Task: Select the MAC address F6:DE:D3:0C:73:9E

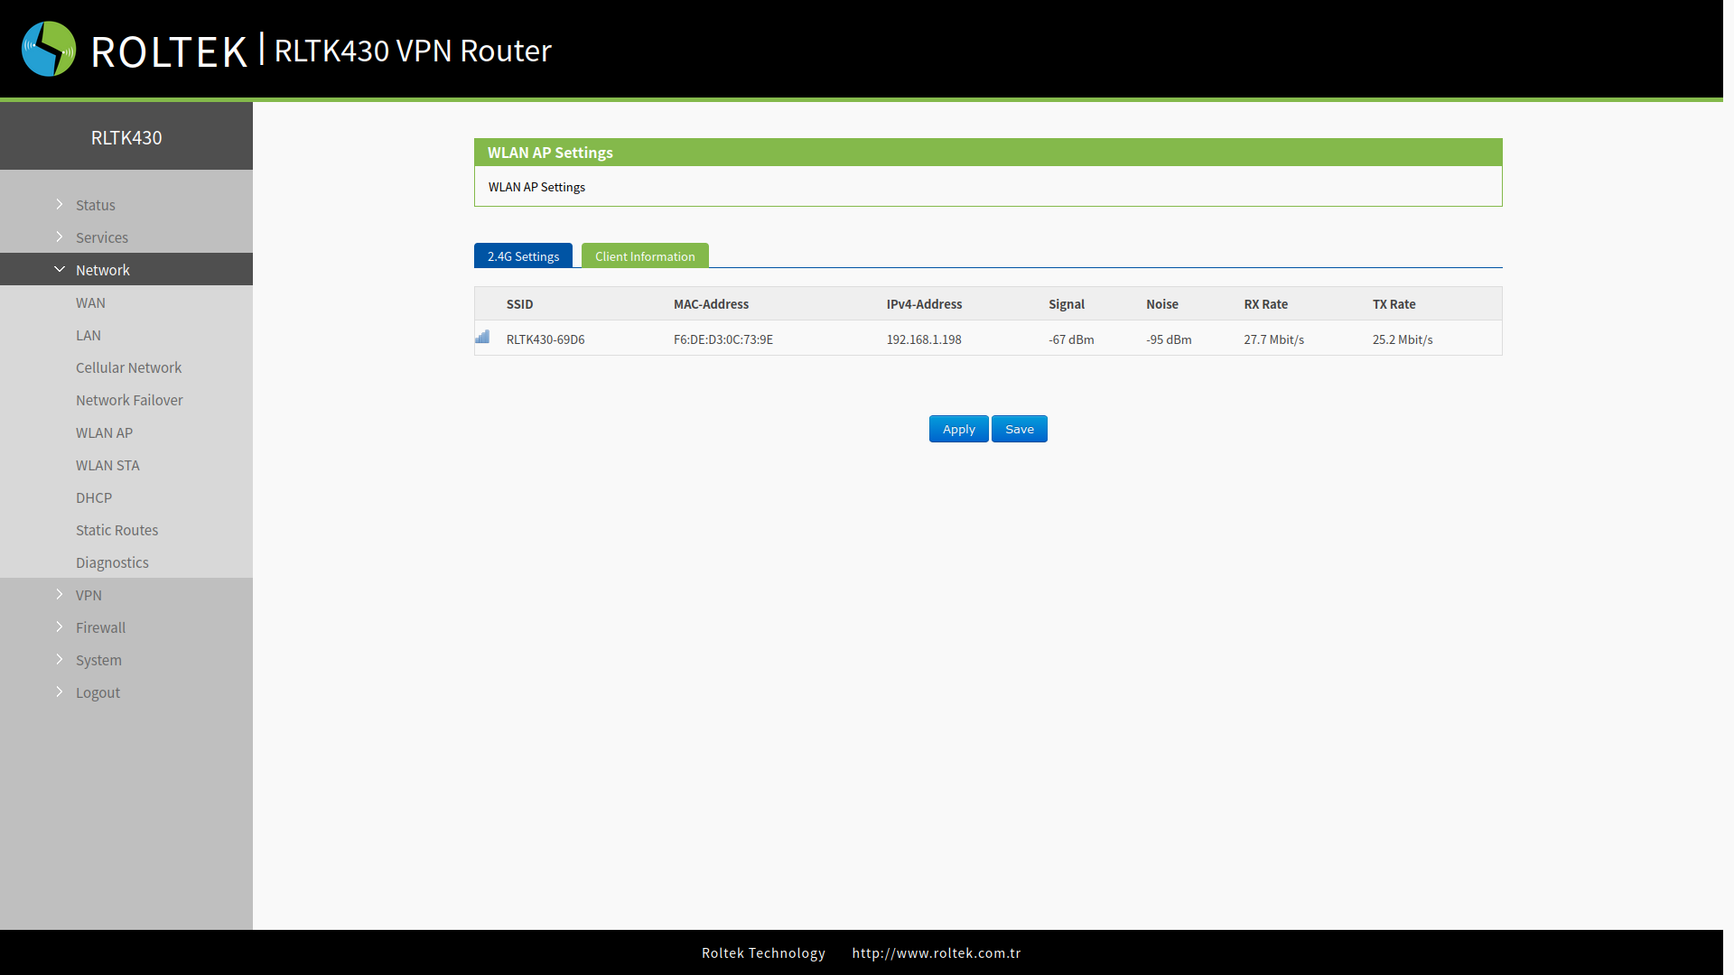Action: 723,339
